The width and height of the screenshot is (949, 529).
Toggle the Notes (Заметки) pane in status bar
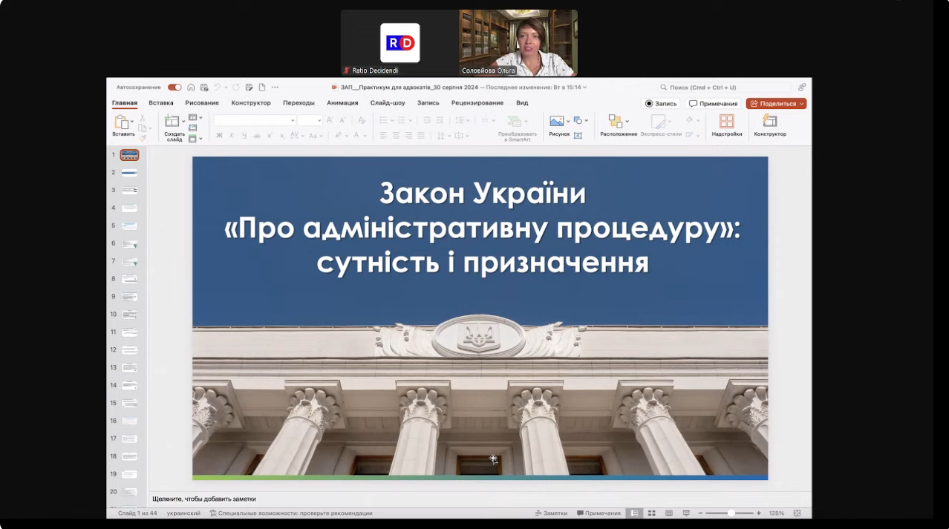tap(551, 513)
